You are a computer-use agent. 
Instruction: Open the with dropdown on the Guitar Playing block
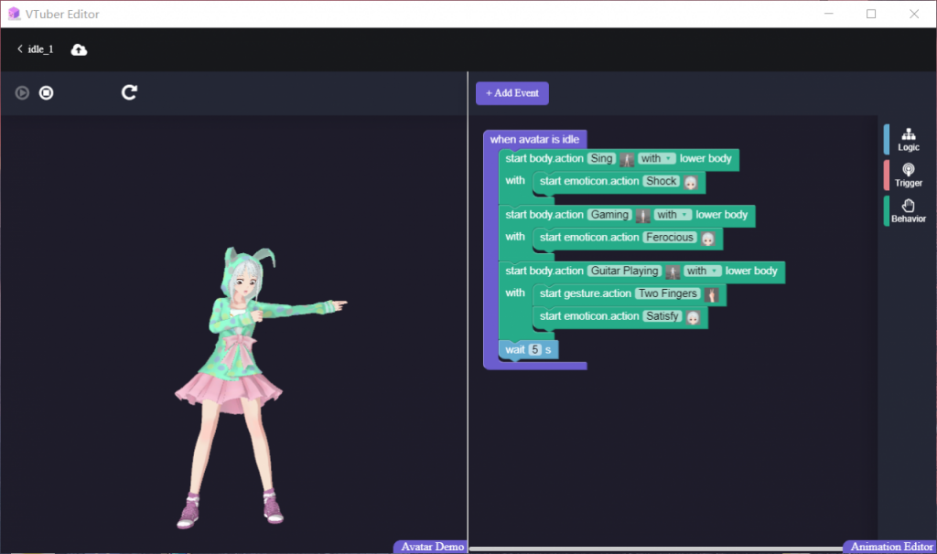pos(703,271)
